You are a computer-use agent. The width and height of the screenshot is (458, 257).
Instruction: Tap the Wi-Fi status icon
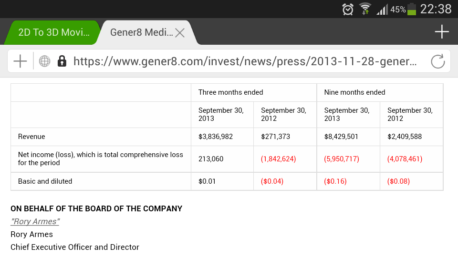click(x=365, y=9)
